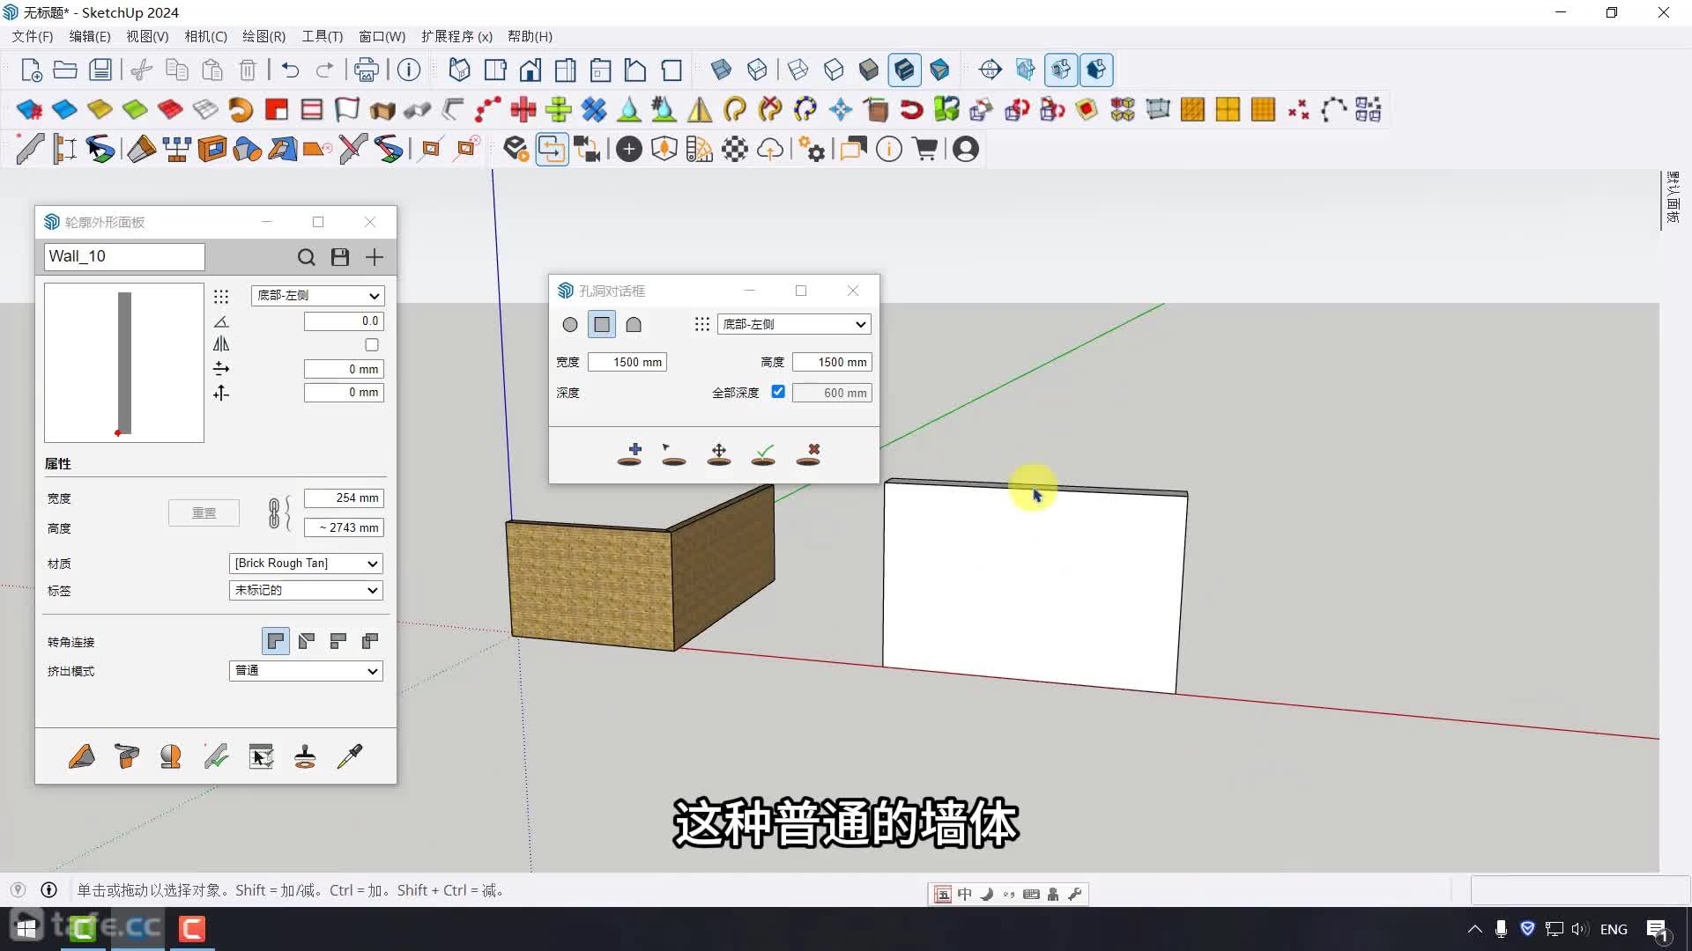Open hole dialog placement dropdown 底部-左侧
1692x951 pixels.
coord(794,325)
